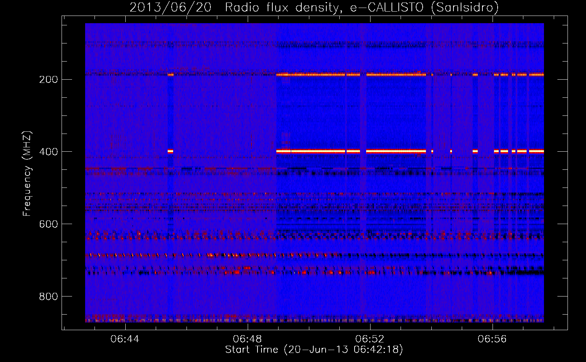Click the 'Frequency (MHZ)' axis label
Image resolution: width=586 pixels, height=362 pixels.
27,173
